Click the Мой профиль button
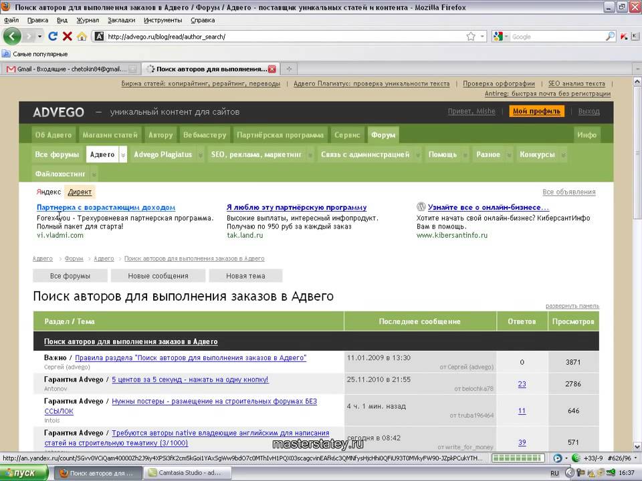The width and height of the screenshot is (642, 481). click(x=536, y=112)
